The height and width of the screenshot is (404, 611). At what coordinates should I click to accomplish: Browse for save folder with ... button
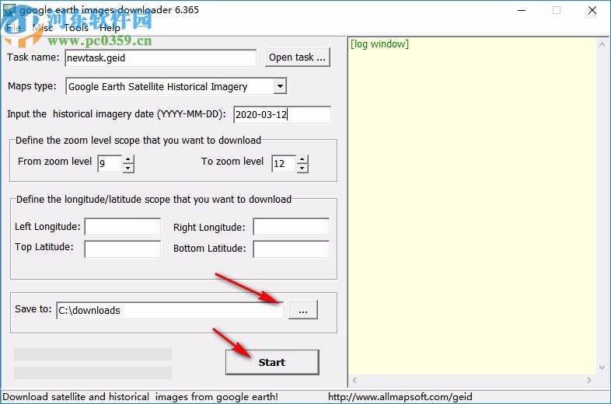coord(303,310)
